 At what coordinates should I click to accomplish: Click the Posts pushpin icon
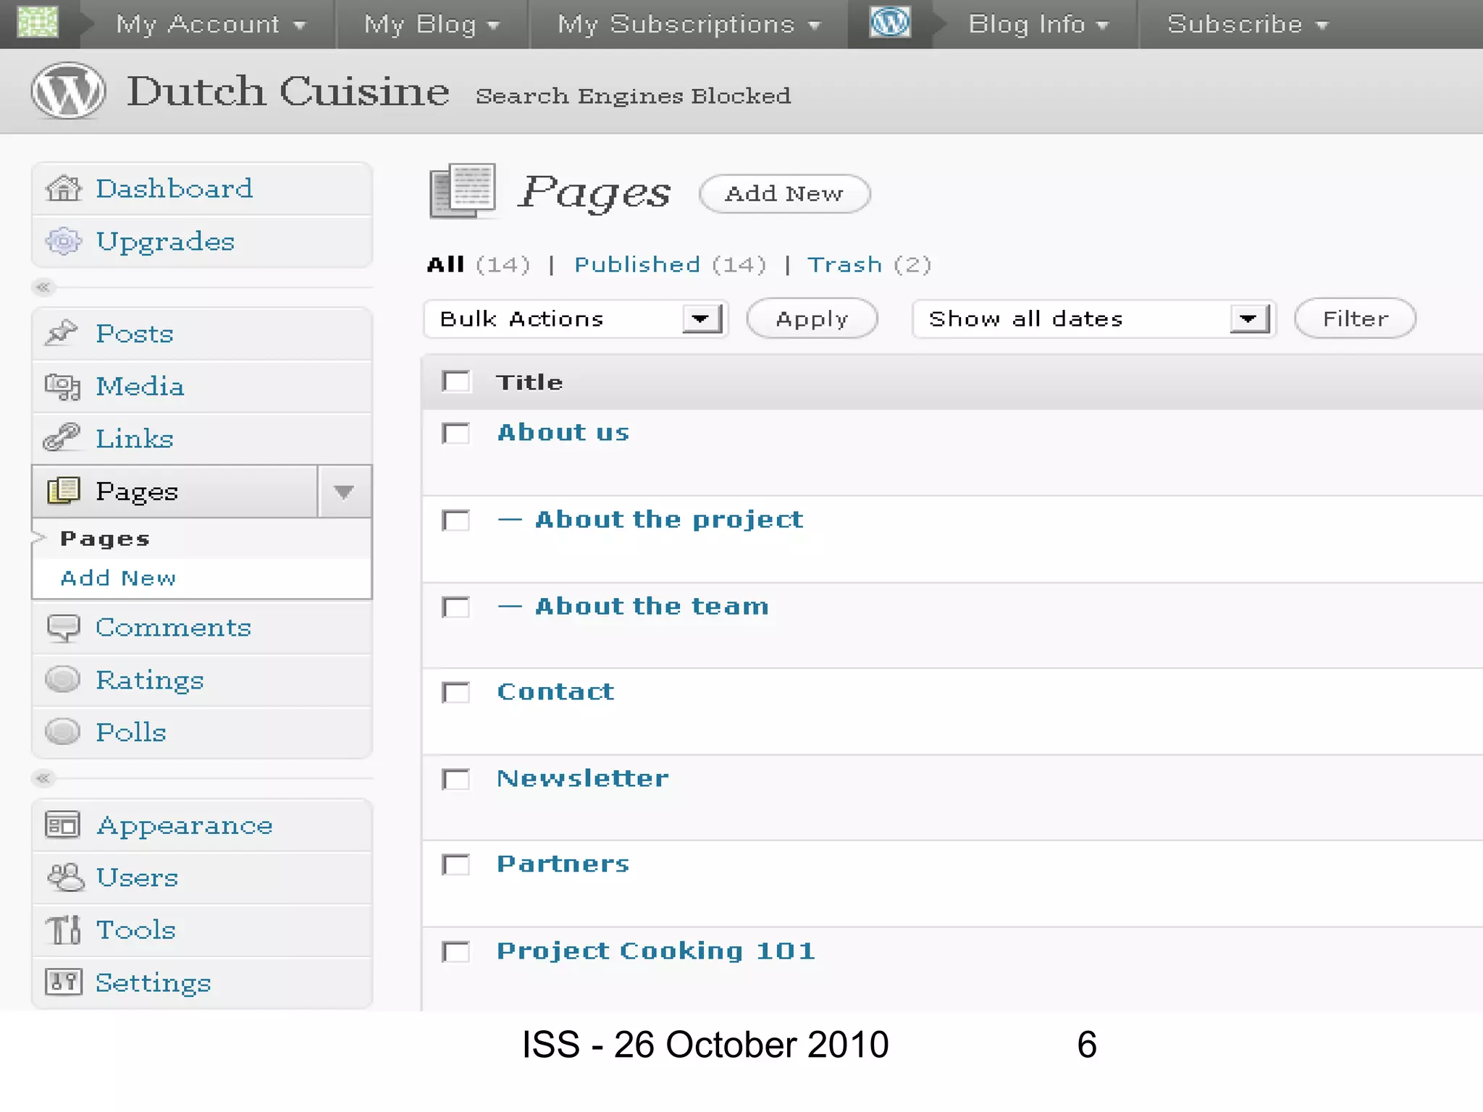point(62,333)
